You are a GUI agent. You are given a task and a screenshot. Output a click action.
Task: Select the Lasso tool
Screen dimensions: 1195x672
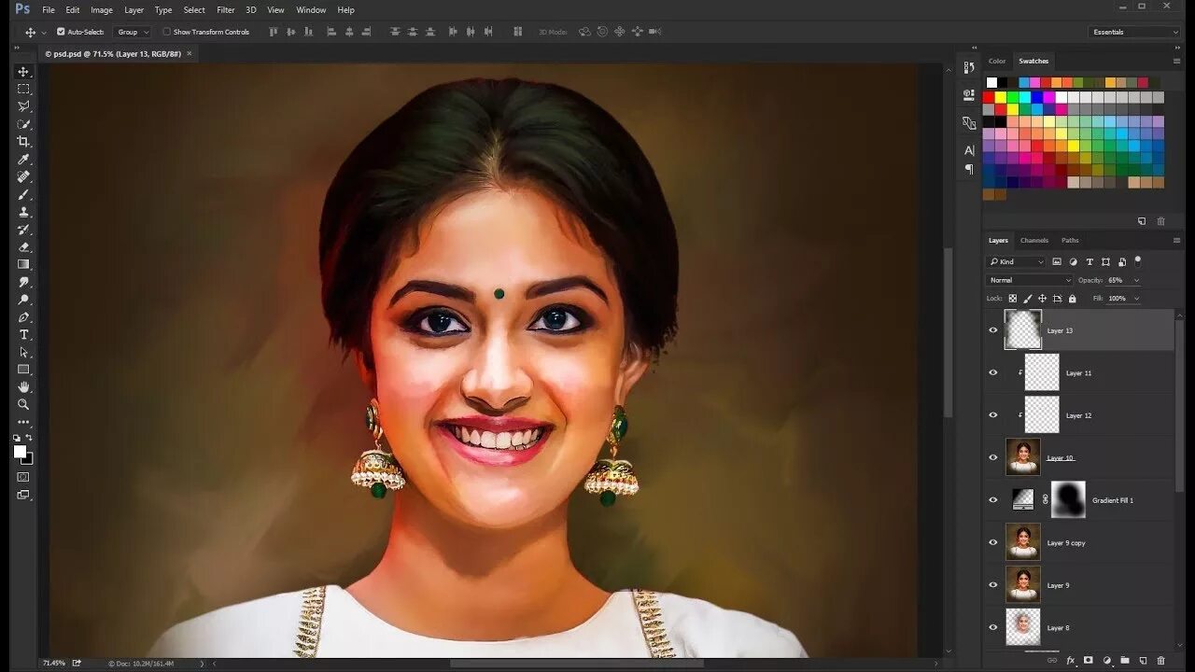point(23,106)
